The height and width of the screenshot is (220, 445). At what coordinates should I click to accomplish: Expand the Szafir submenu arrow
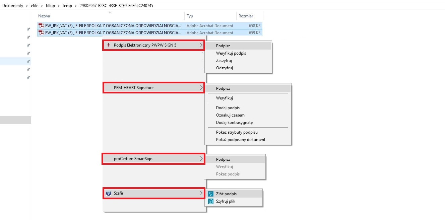tap(201, 193)
